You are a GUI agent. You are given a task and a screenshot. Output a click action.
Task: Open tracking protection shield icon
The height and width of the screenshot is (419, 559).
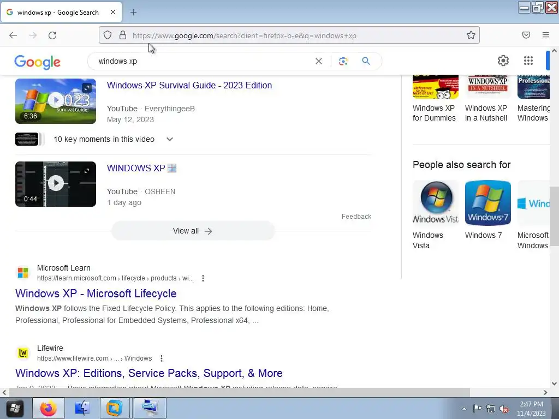click(x=108, y=35)
